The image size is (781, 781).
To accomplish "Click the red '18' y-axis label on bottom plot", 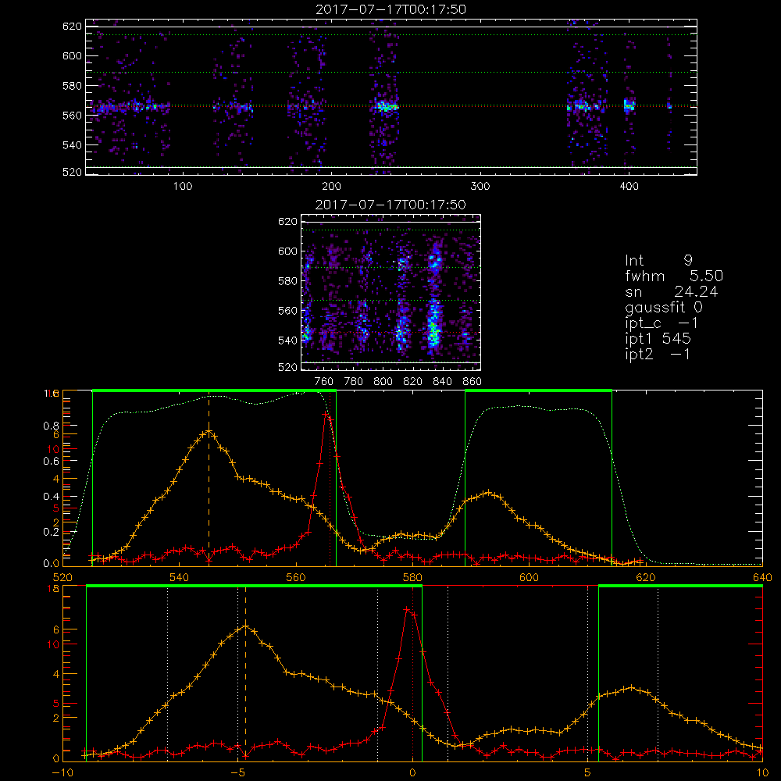I will pyautogui.click(x=53, y=589).
